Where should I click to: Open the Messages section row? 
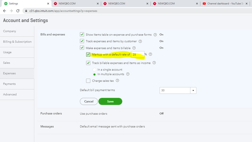[145, 128]
